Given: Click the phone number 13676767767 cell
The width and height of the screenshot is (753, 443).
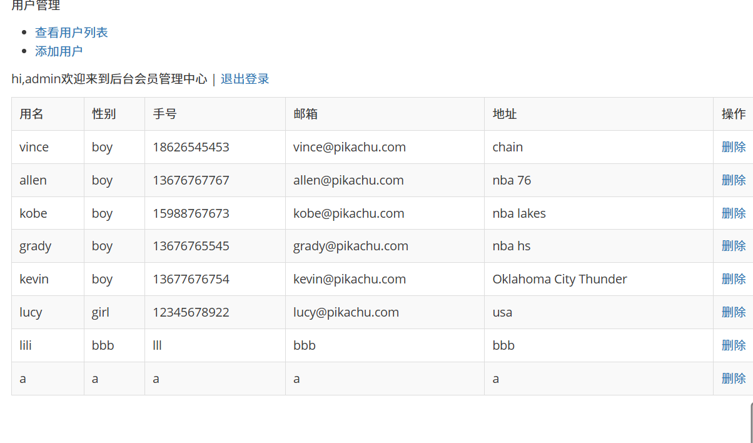Looking at the screenshot, I should click(191, 180).
